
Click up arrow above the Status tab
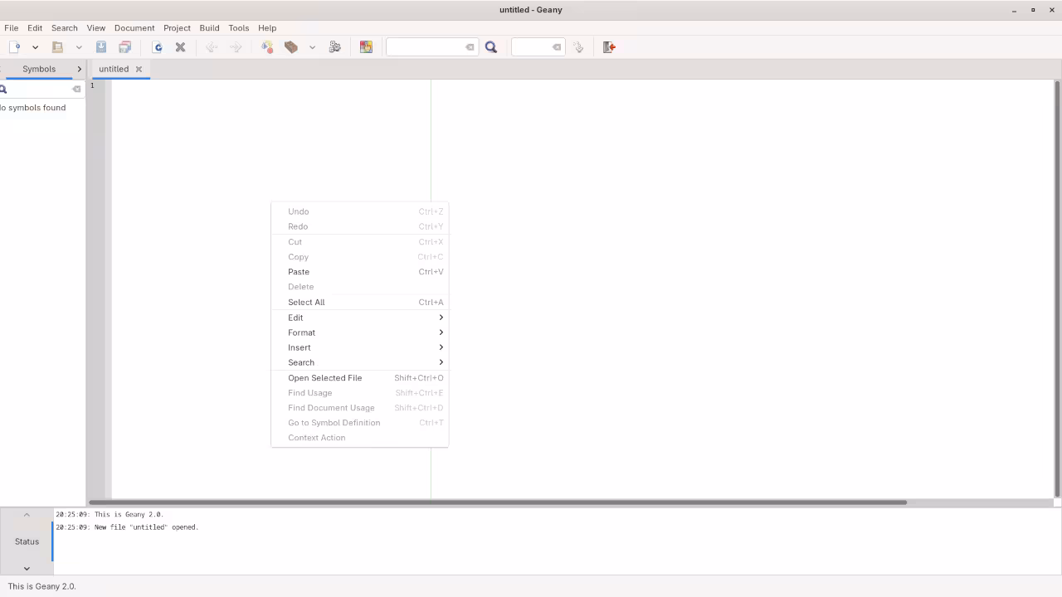[27, 515]
